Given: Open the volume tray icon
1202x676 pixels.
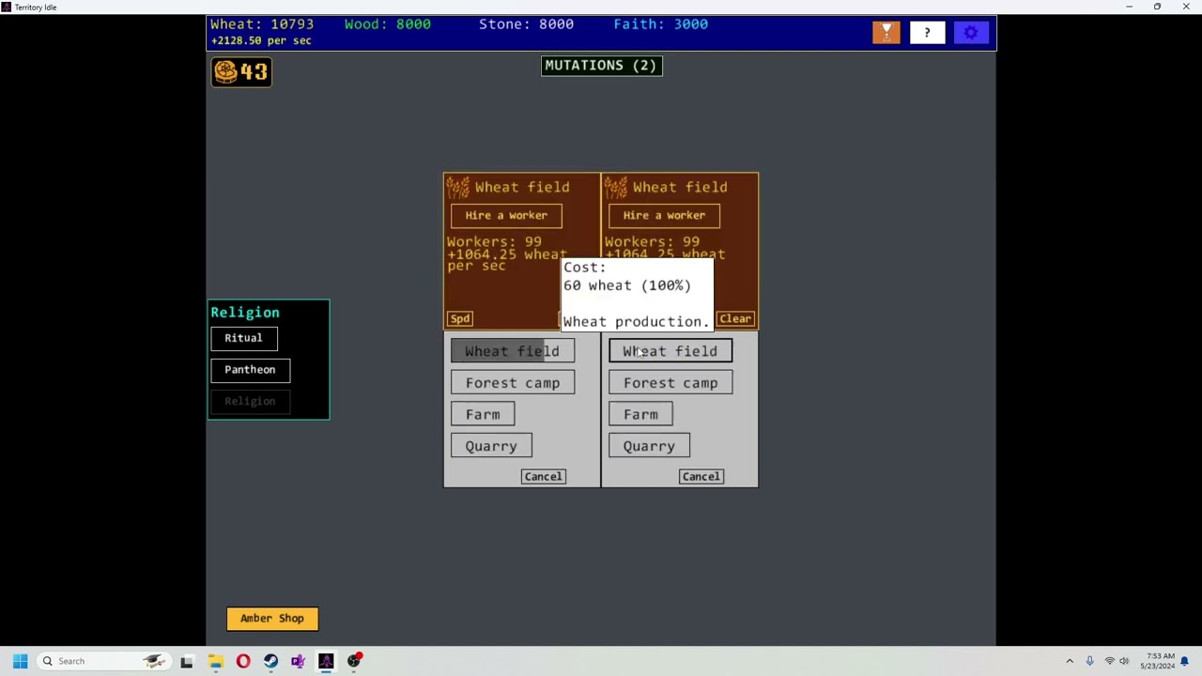Looking at the screenshot, I should point(1124,661).
